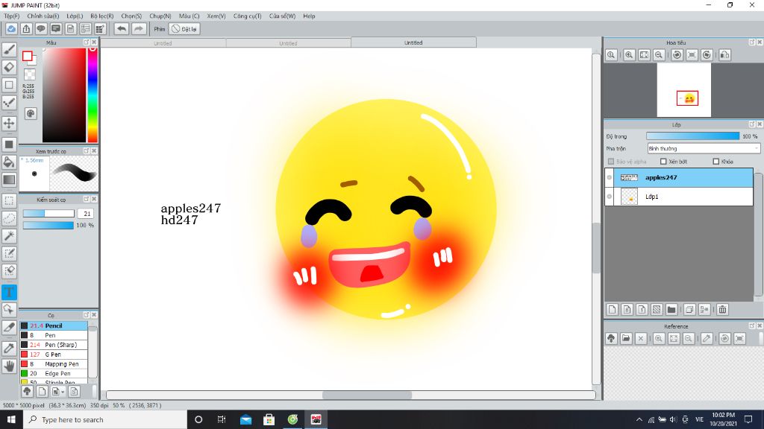Select the transparent color swatch

[30, 74]
